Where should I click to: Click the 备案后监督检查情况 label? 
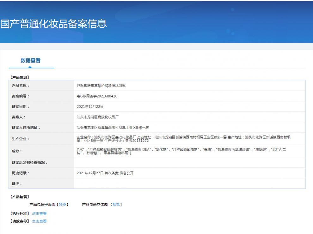(x=29, y=163)
